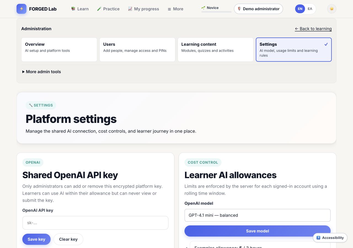The width and height of the screenshot is (353, 248).
Task: Select the Overview admin tab
Action: coord(59,50)
